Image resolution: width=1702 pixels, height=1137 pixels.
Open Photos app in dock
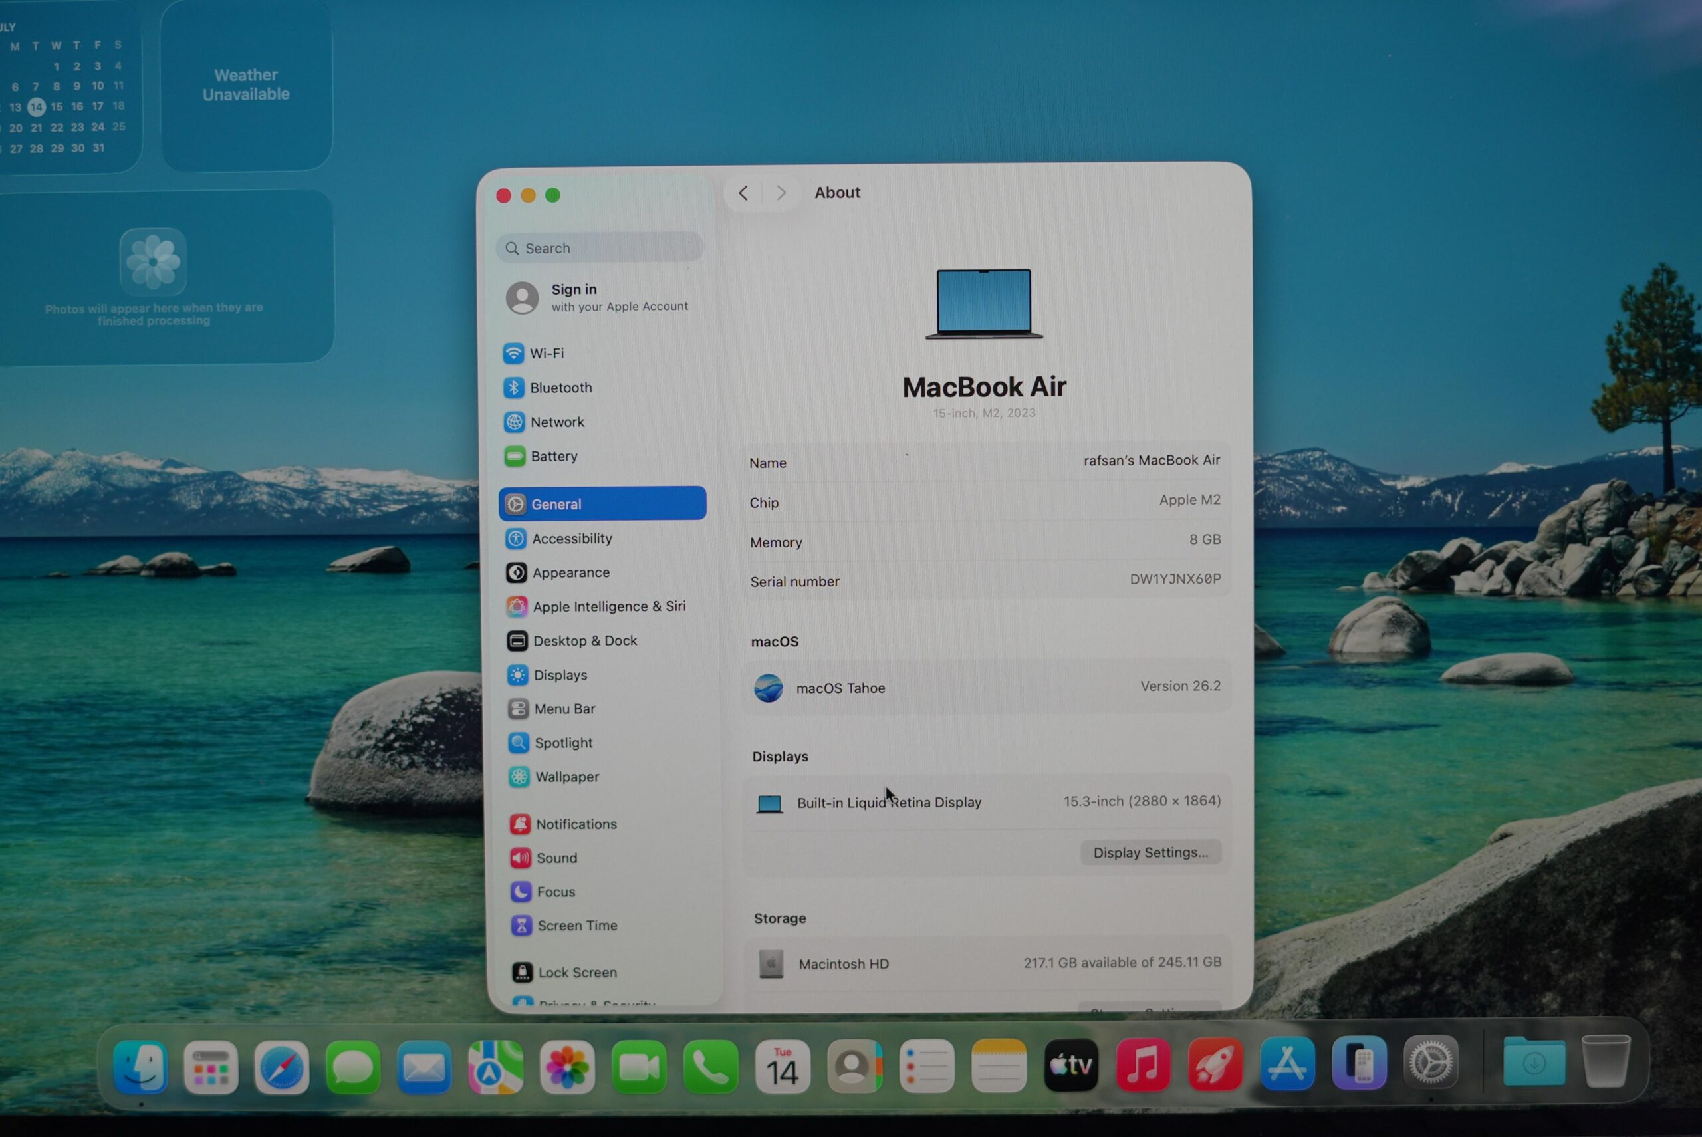pyautogui.click(x=568, y=1067)
